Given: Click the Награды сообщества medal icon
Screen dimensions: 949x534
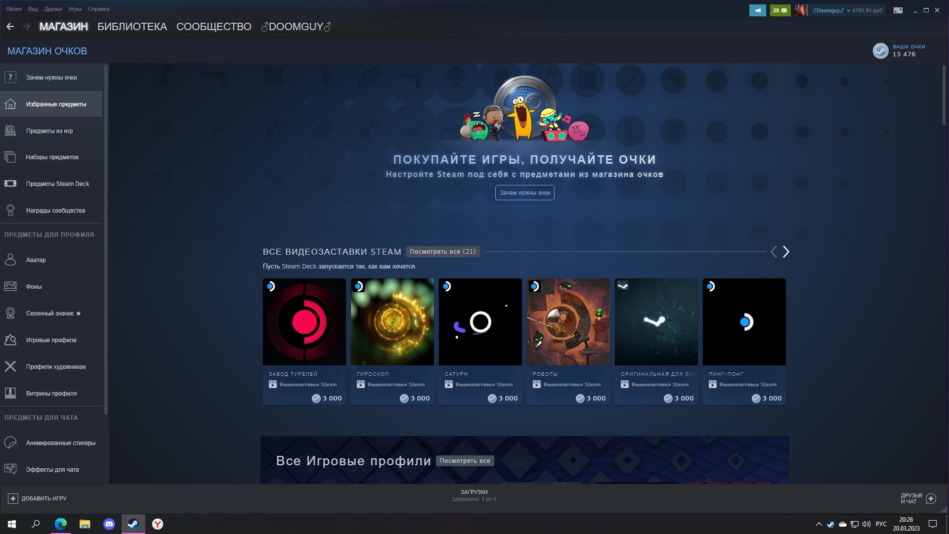Looking at the screenshot, I should click(10, 210).
